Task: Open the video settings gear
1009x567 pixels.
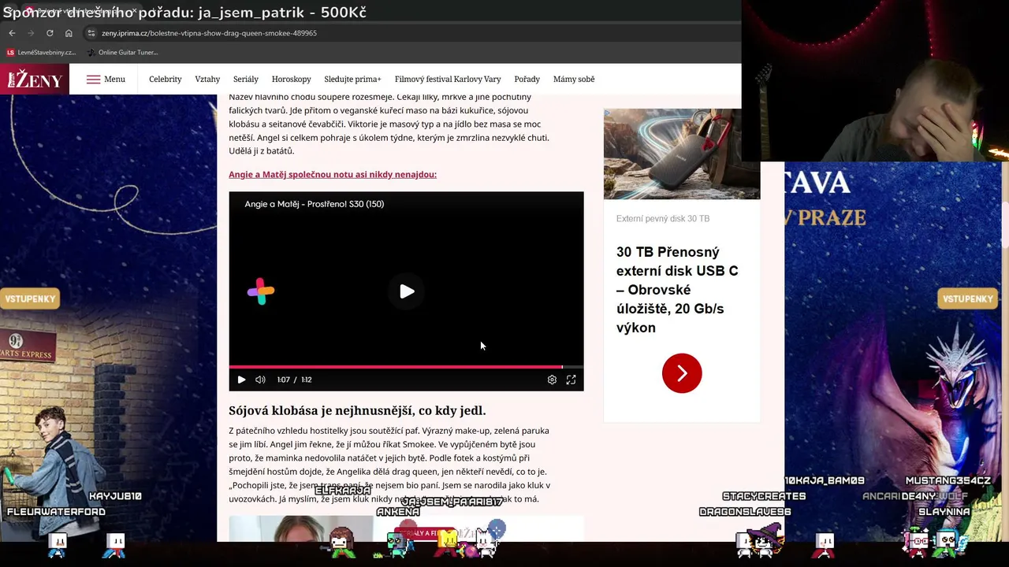Action: [x=552, y=380]
